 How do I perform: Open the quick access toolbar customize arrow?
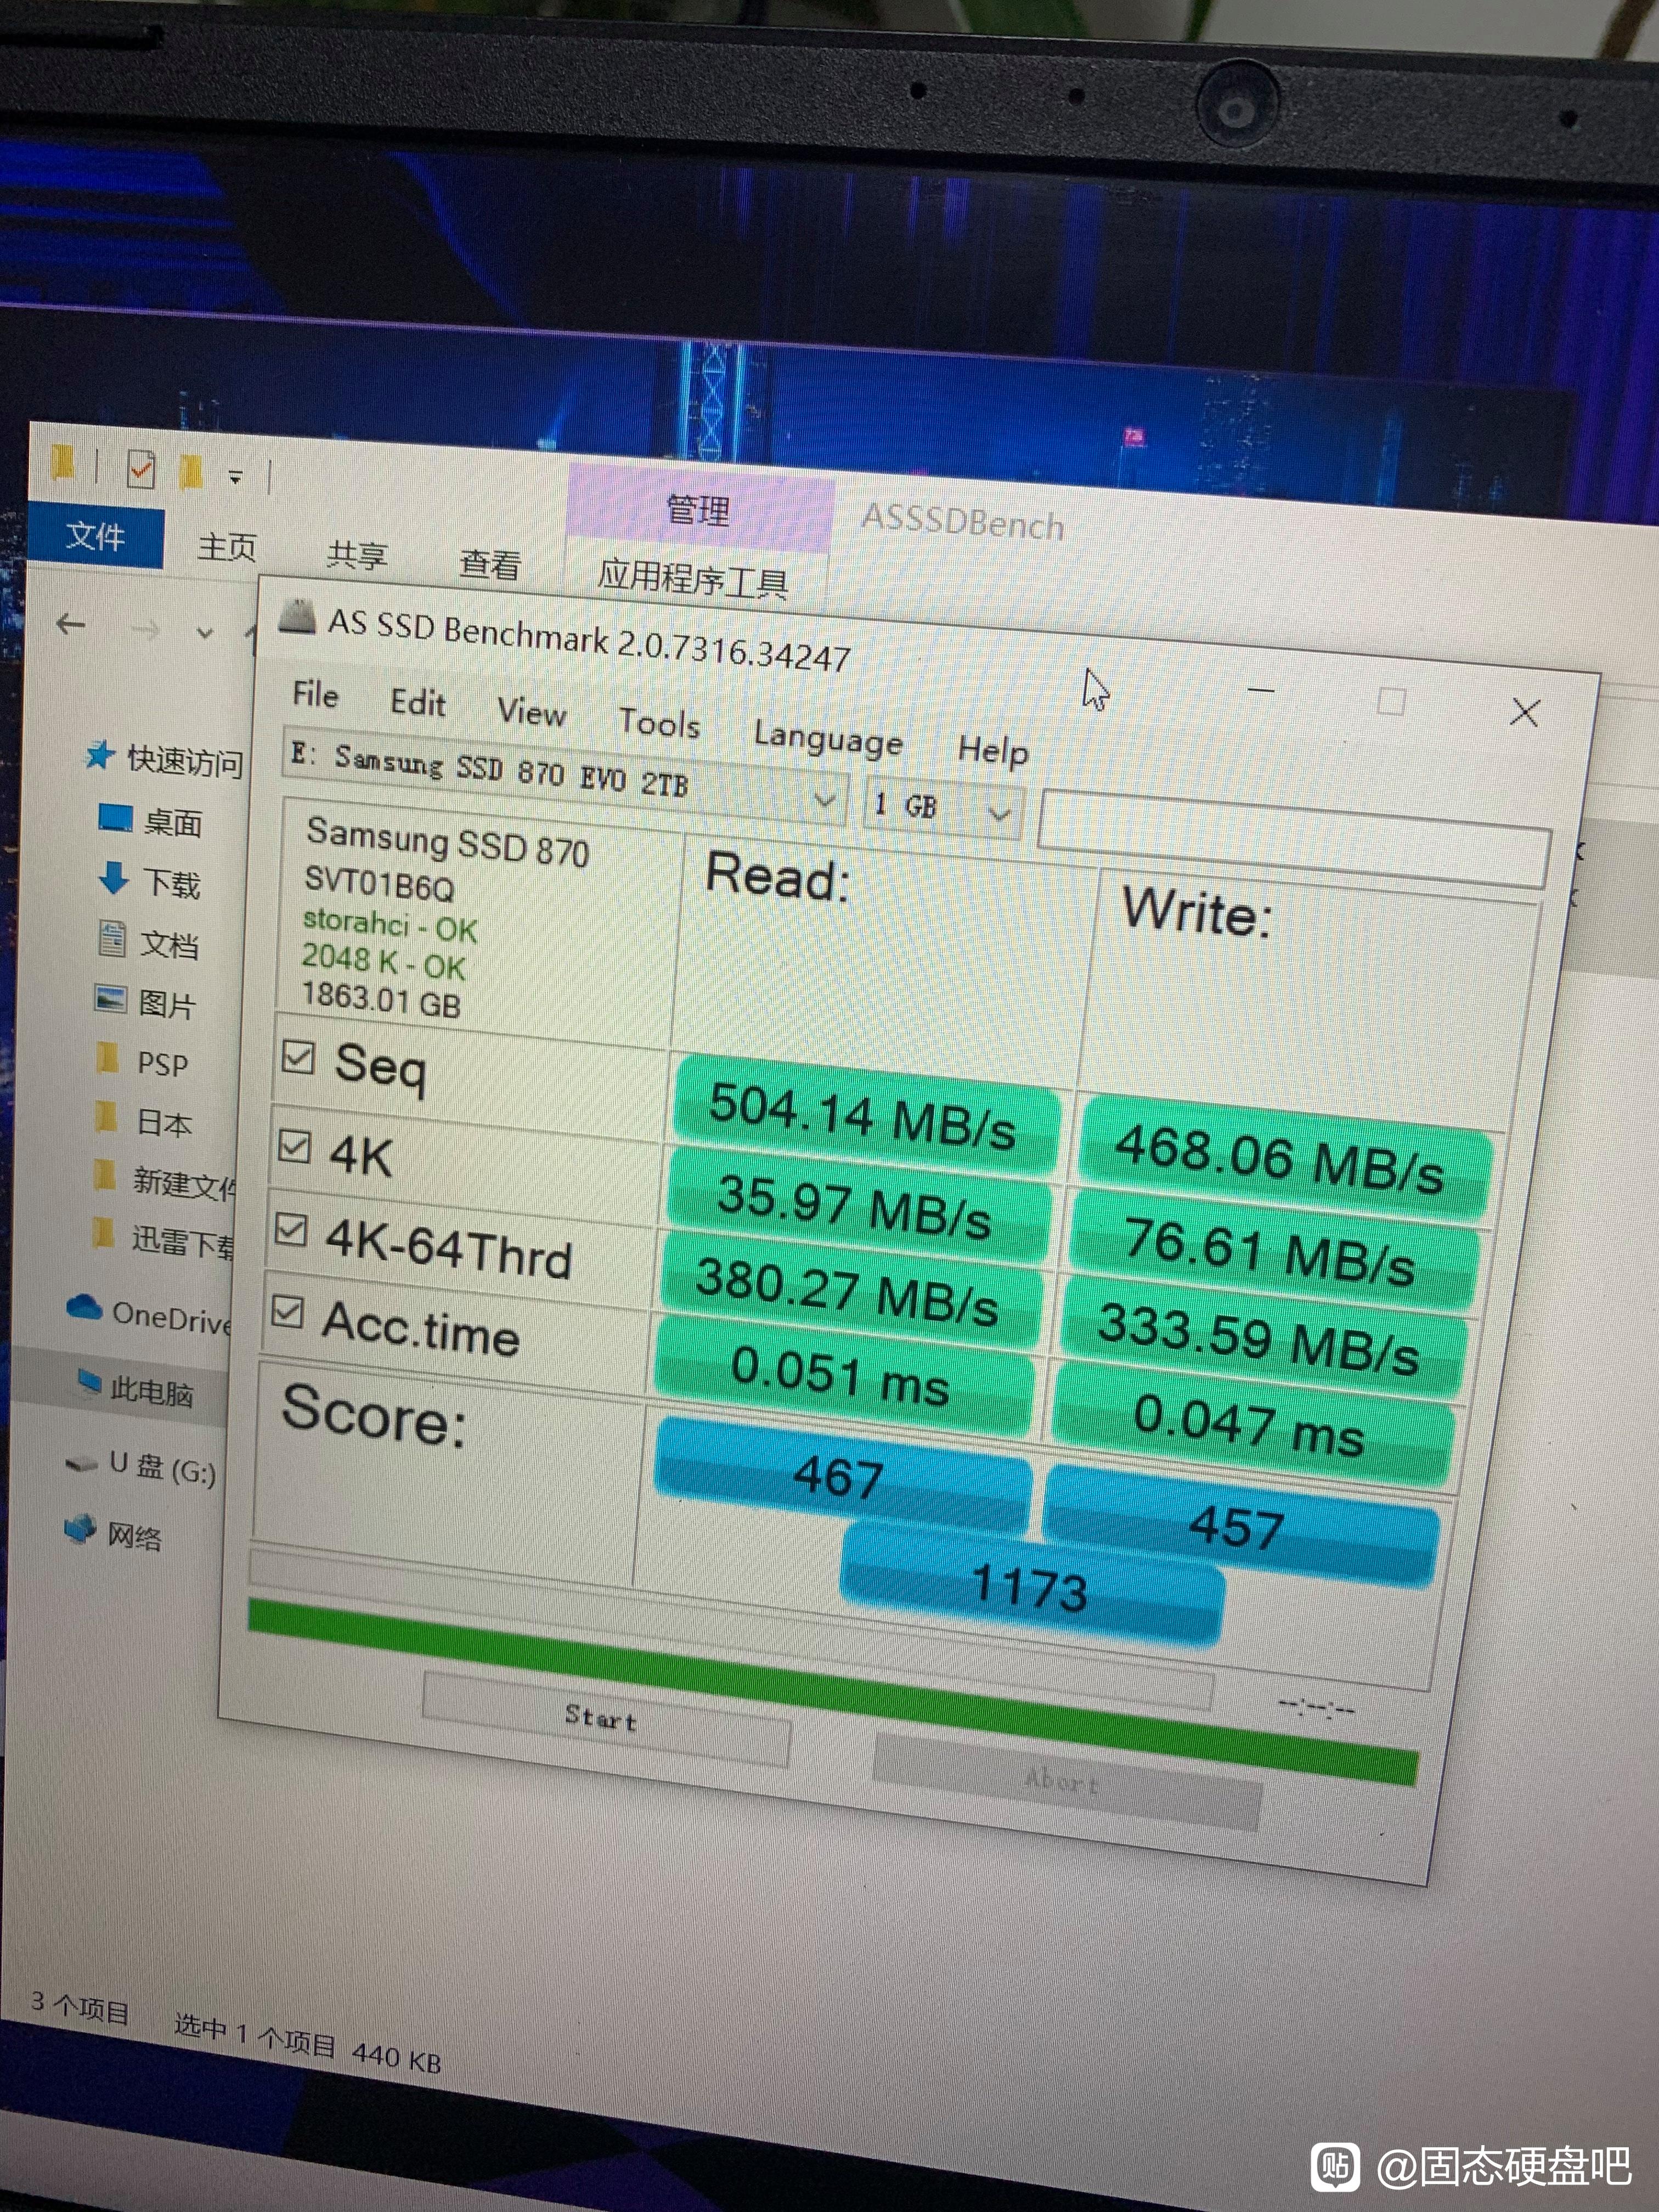(x=236, y=478)
